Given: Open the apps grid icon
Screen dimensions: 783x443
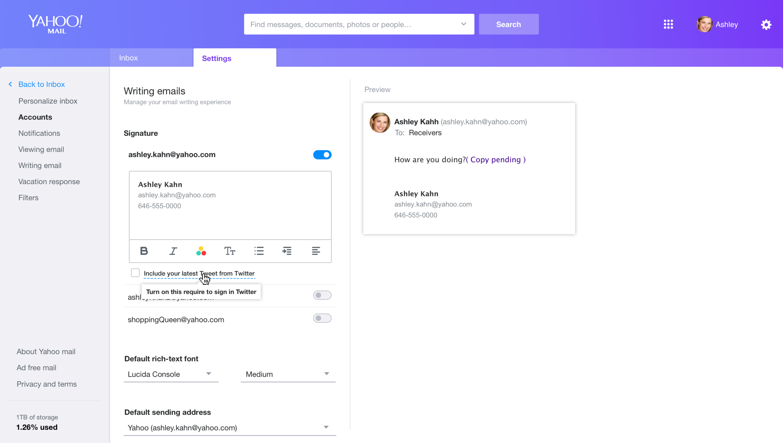Looking at the screenshot, I should pos(668,24).
